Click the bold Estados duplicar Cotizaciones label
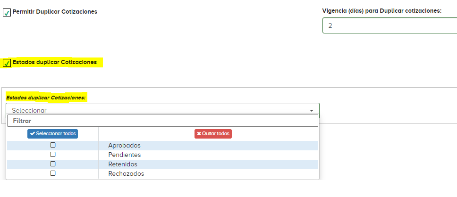The width and height of the screenshot is (457, 197). pos(54,62)
